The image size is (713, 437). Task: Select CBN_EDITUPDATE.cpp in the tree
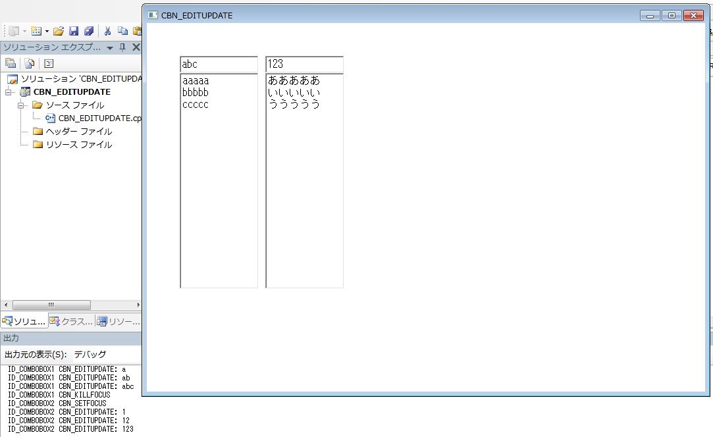tap(100, 118)
